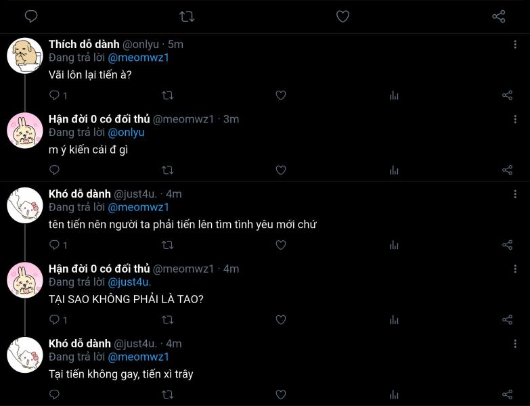Retweet the 'm ý kiến cái đ gì' reply
This screenshot has height=406, width=530.
click(x=167, y=171)
